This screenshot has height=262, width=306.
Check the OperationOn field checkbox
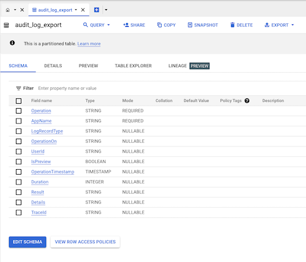pos(18,141)
